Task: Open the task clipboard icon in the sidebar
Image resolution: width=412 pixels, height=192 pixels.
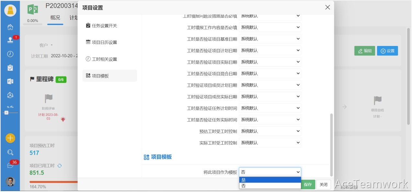Action: click(x=10, y=68)
